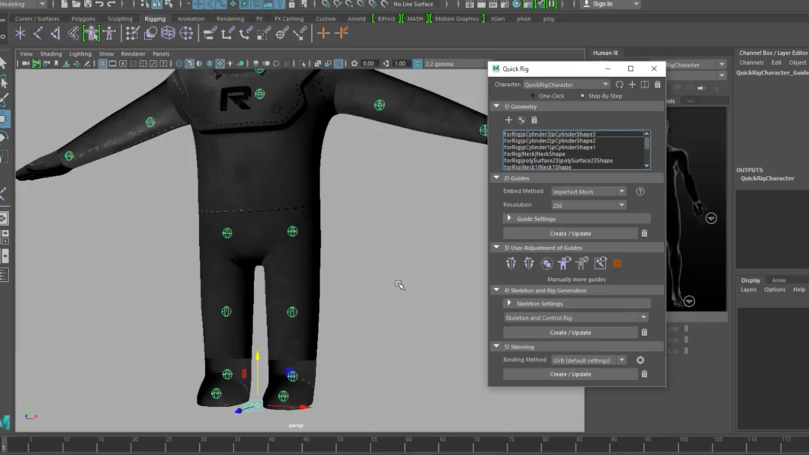The image size is (809, 455).
Task: Open the Resolution dropdown
Action: [x=589, y=205]
